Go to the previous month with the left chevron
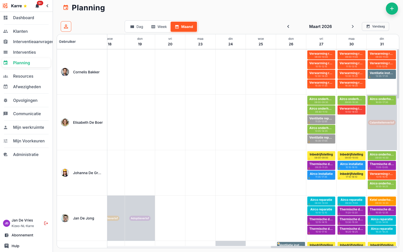This screenshot has height=252, width=403. (x=288, y=26)
